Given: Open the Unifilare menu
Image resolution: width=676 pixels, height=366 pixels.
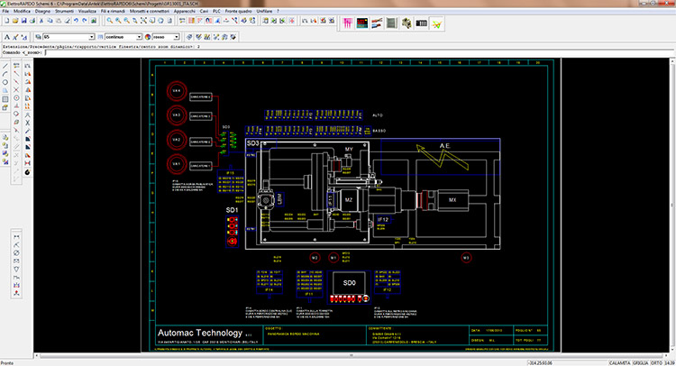Looking at the screenshot, I should [x=264, y=11].
